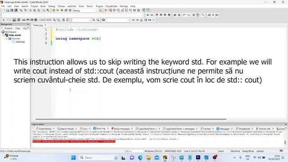Switch to the Projects tab in Management

(8, 28)
